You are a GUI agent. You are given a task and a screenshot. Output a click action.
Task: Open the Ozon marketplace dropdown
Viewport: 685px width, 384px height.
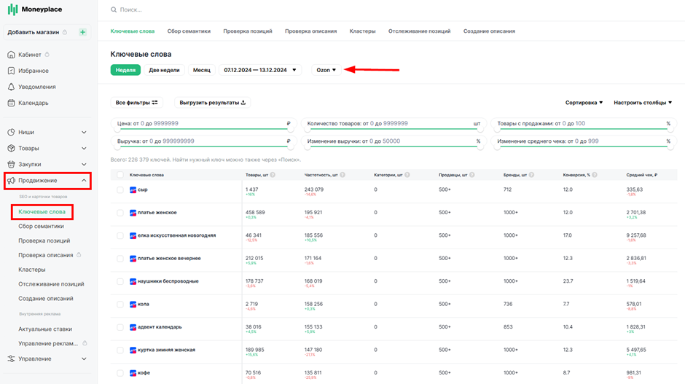click(326, 70)
